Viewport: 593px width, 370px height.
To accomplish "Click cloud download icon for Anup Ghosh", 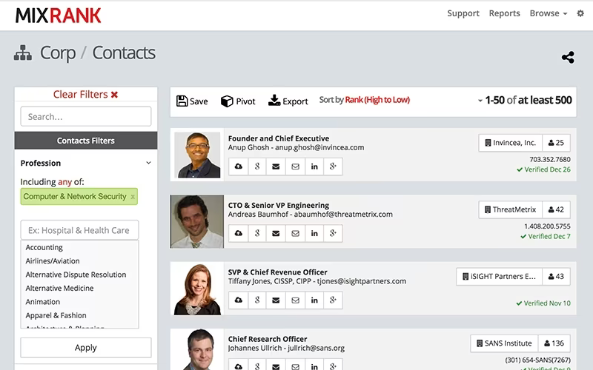I will [238, 166].
